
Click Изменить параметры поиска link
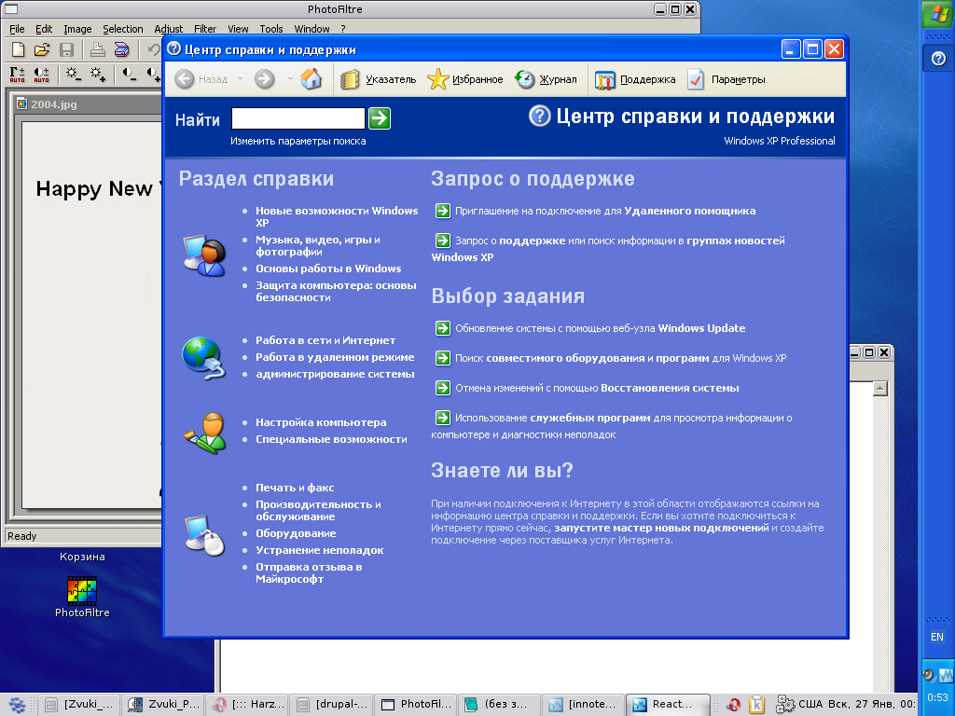point(298,141)
